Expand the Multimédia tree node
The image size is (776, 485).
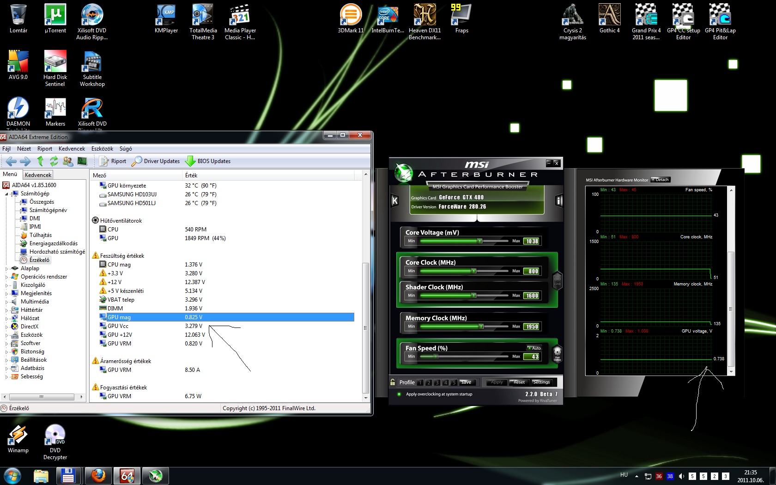click(7, 302)
